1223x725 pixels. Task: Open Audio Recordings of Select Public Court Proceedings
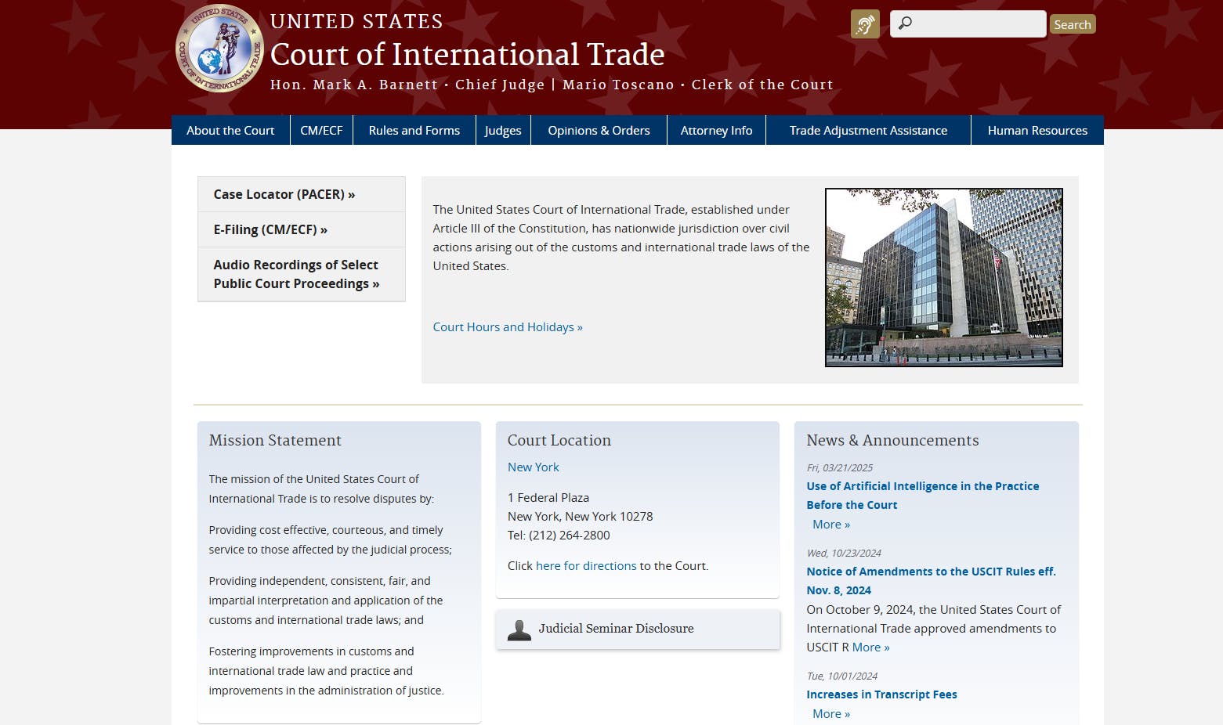(296, 274)
